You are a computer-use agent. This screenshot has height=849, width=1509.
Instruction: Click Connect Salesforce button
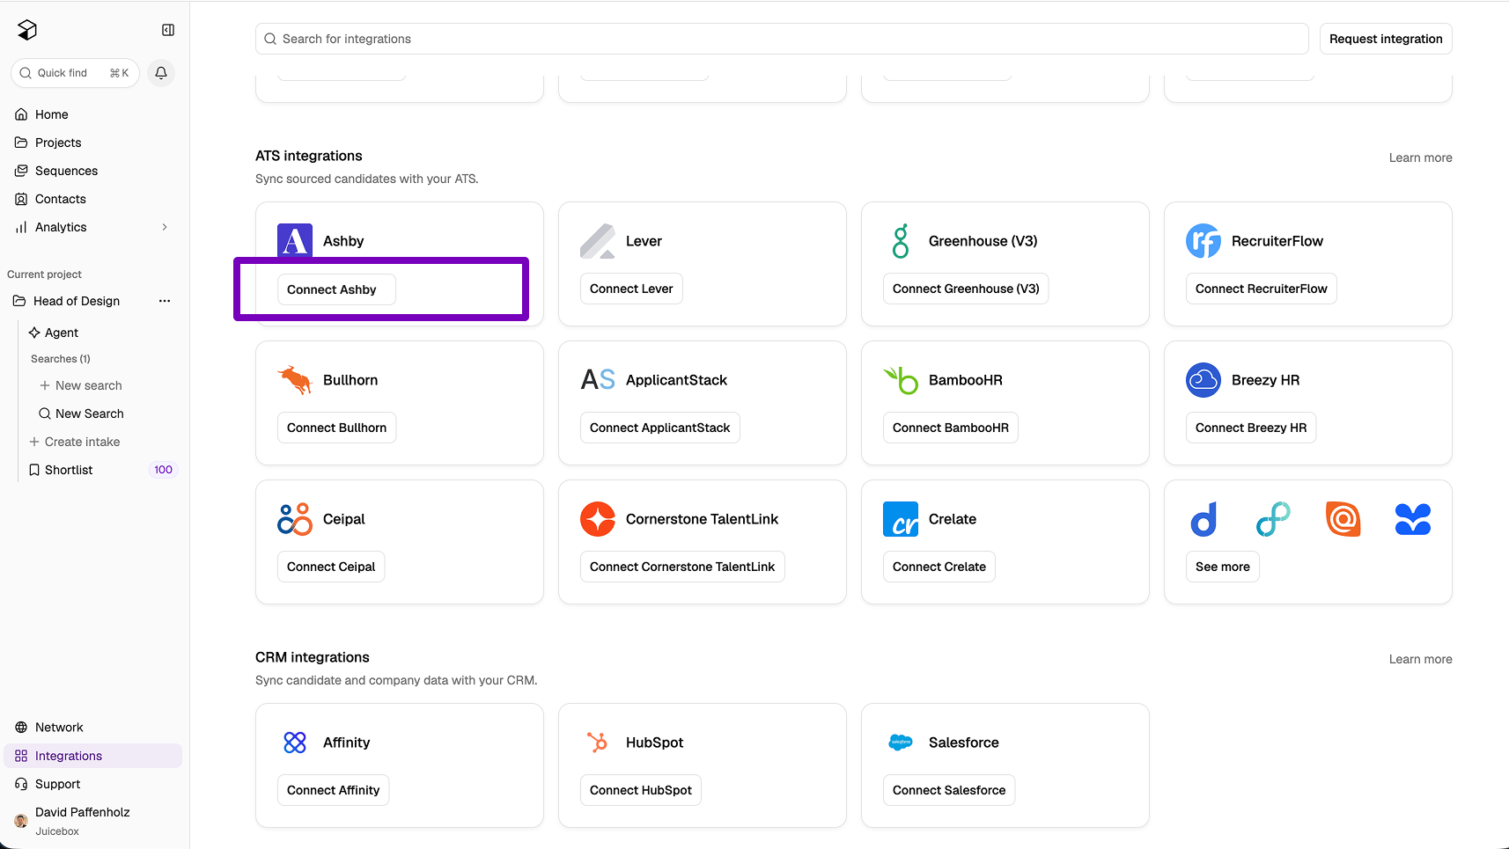click(x=948, y=790)
